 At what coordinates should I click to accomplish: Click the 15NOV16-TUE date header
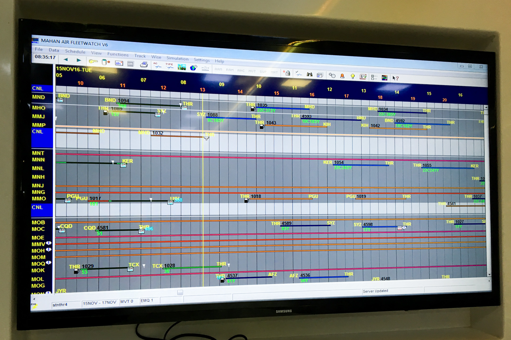pyautogui.click(x=74, y=70)
